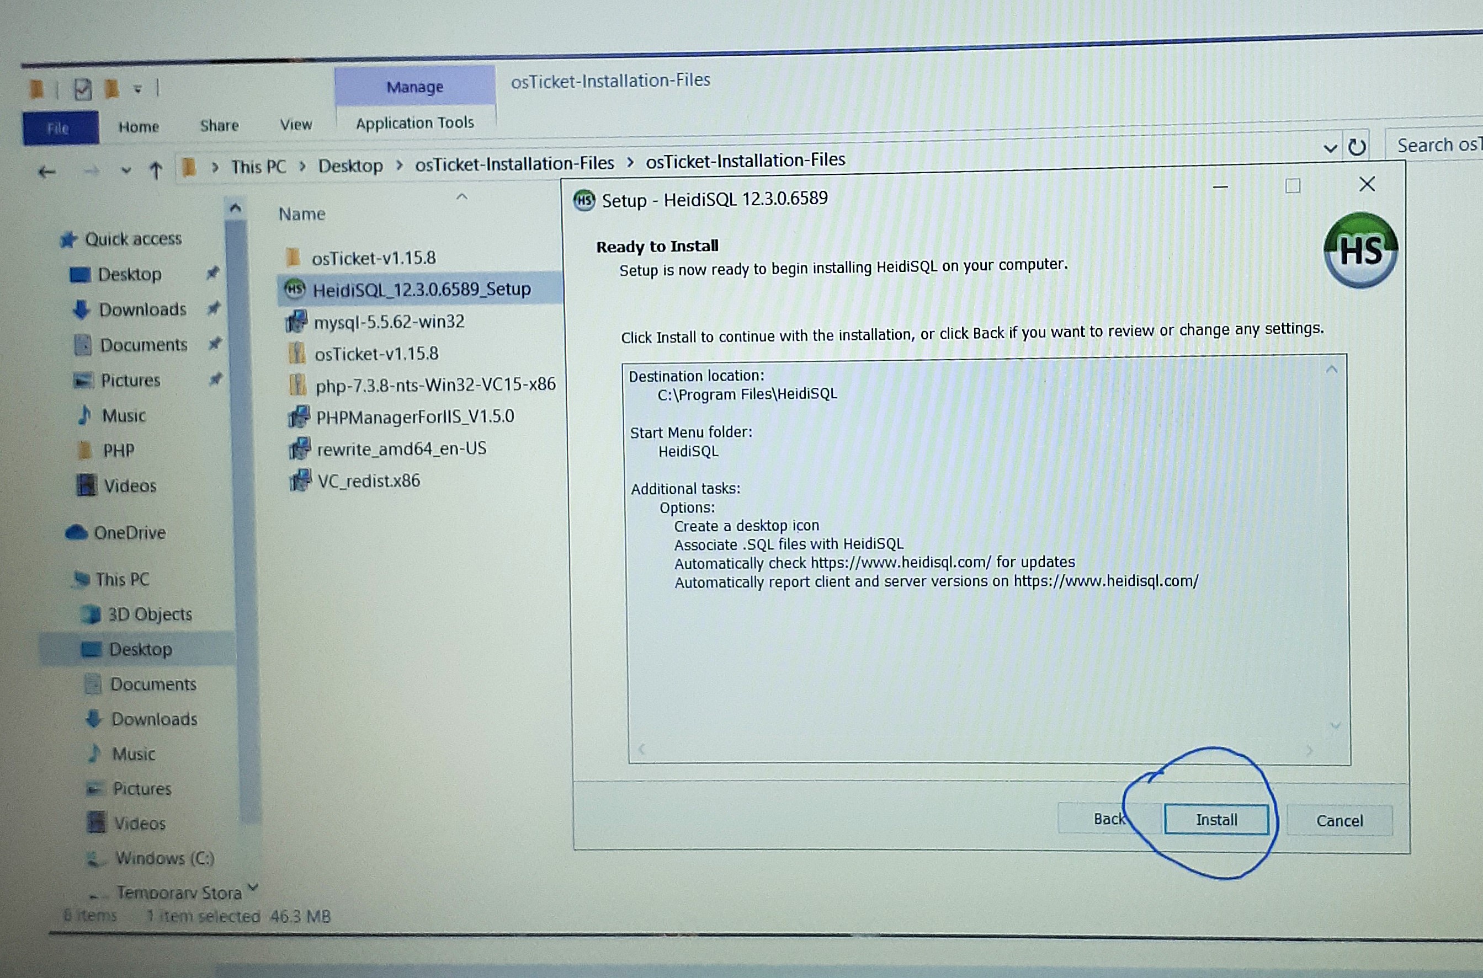Click the php-7.3.8-nts-Win32-VC15-x86 zip icon

(297, 385)
